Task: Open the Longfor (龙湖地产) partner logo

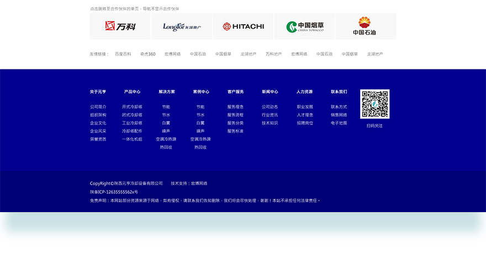Action: point(182,26)
